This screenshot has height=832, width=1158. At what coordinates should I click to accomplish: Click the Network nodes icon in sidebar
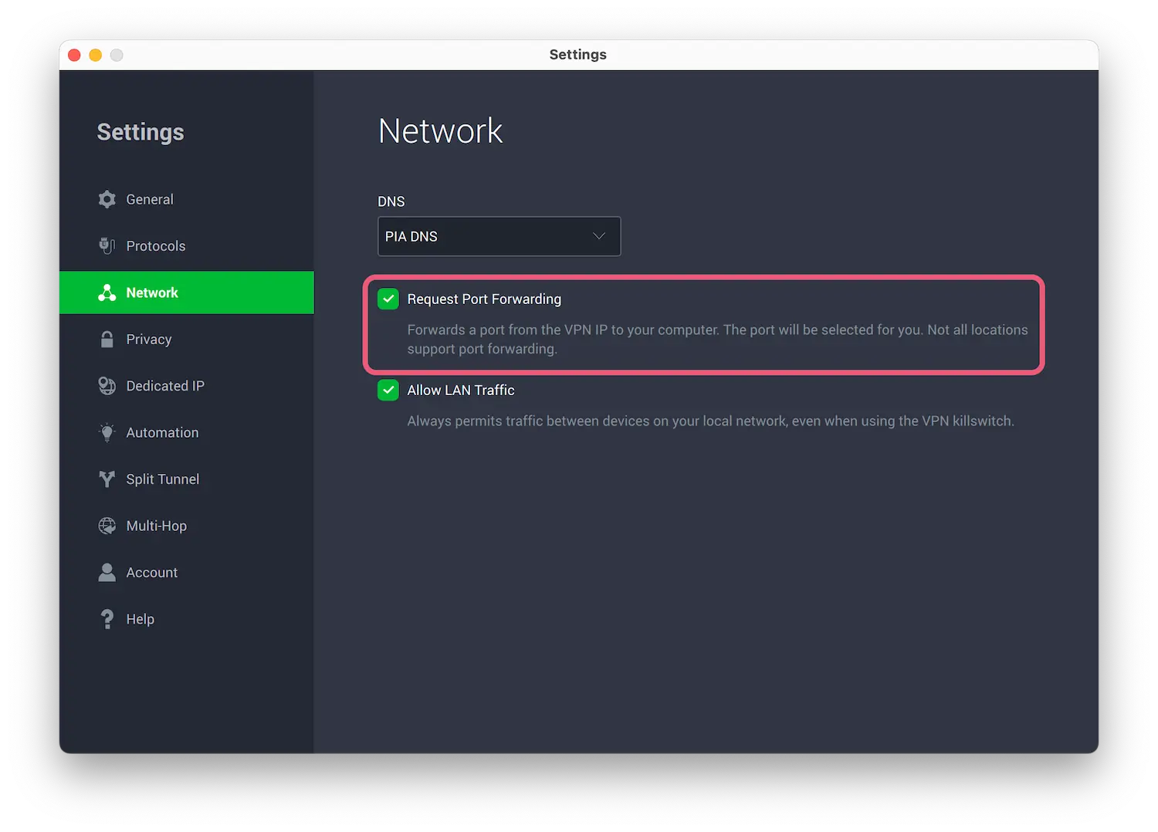tap(107, 293)
